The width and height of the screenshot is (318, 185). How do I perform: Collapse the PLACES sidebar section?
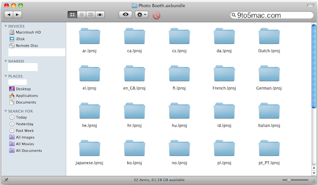pyautogui.click(x=5, y=76)
